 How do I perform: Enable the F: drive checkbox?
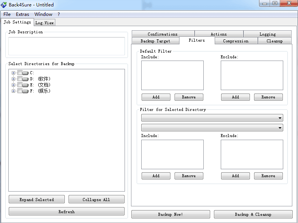[x=20, y=91]
